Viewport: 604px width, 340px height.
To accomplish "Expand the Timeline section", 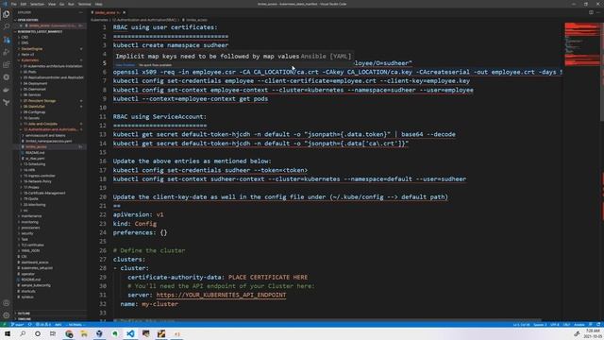I will (25, 319).
